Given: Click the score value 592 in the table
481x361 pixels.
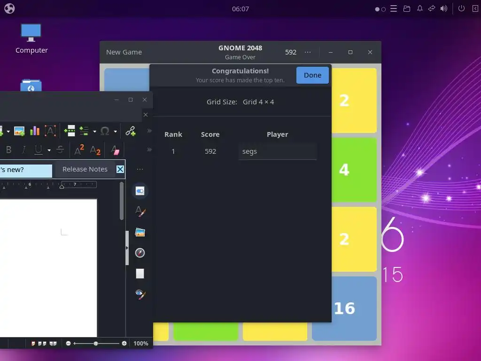Looking at the screenshot, I should 210,151.
